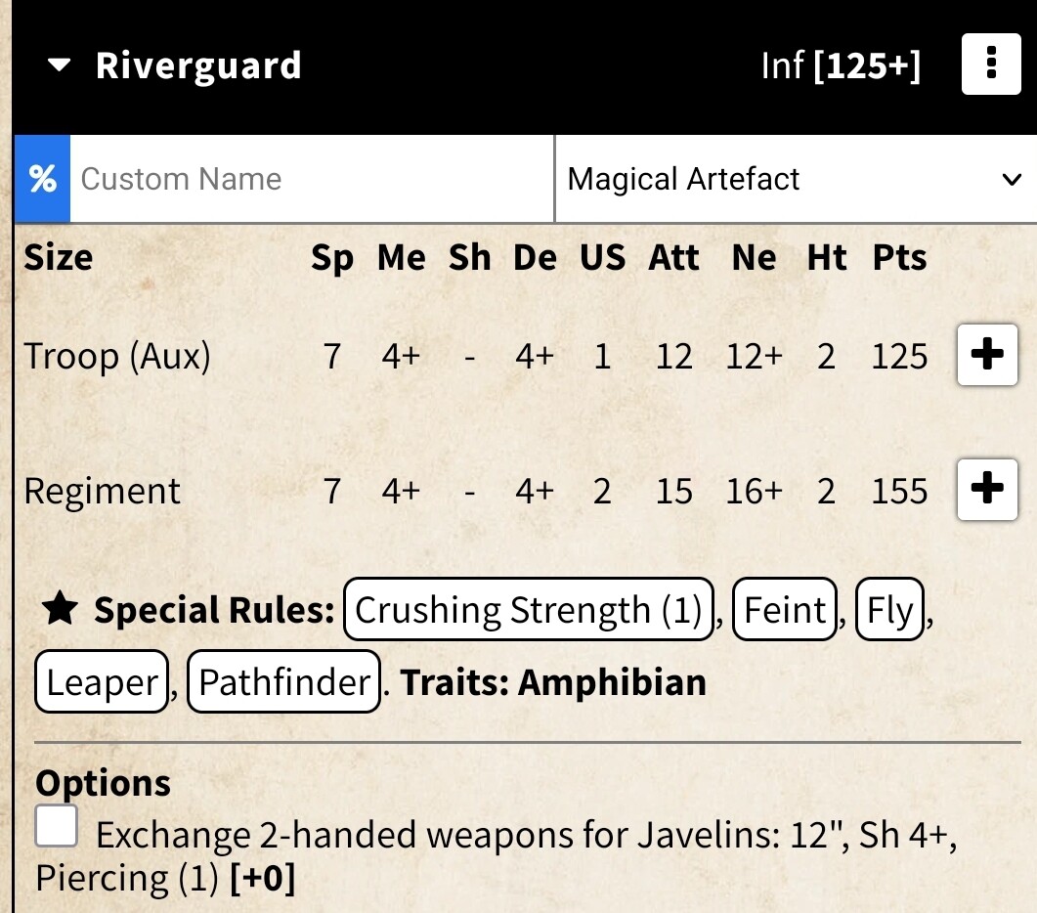Click the Riverguard unit title

pos(198,66)
